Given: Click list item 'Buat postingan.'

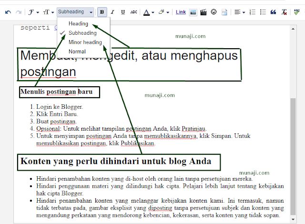Looking at the screenshot, I should tap(56, 122).
